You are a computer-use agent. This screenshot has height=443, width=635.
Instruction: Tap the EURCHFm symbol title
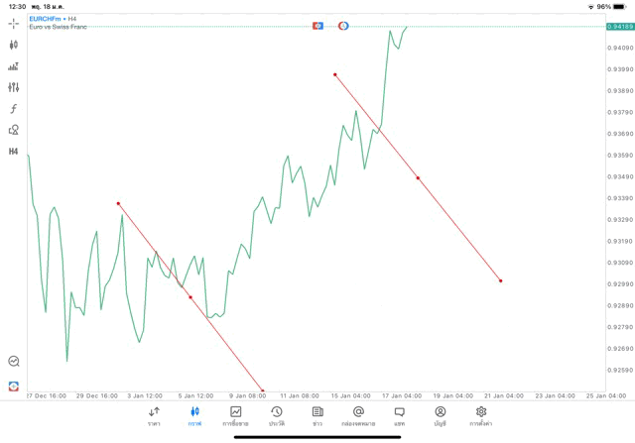point(47,19)
